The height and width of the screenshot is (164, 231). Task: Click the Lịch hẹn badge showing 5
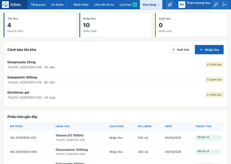[x=135, y=4]
